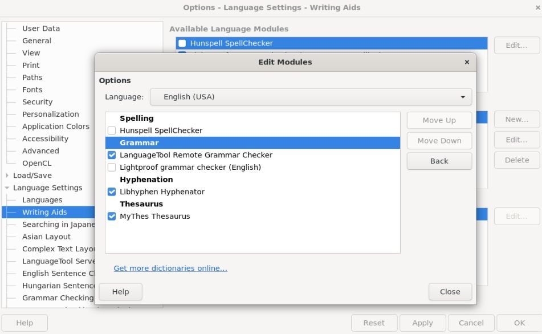
Task: Open Application Colors settings page
Action: pos(56,127)
